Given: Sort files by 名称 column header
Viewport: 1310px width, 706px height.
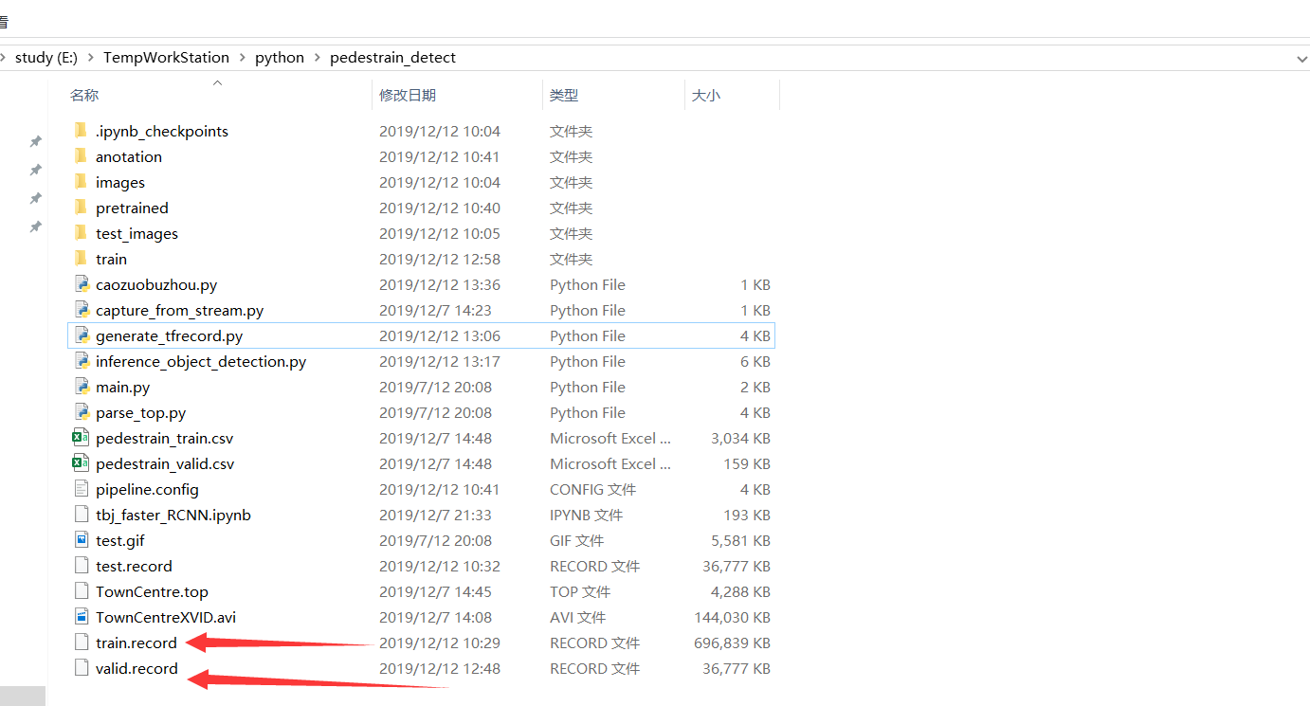Looking at the screenshot, I should click(x=84, y=95).
